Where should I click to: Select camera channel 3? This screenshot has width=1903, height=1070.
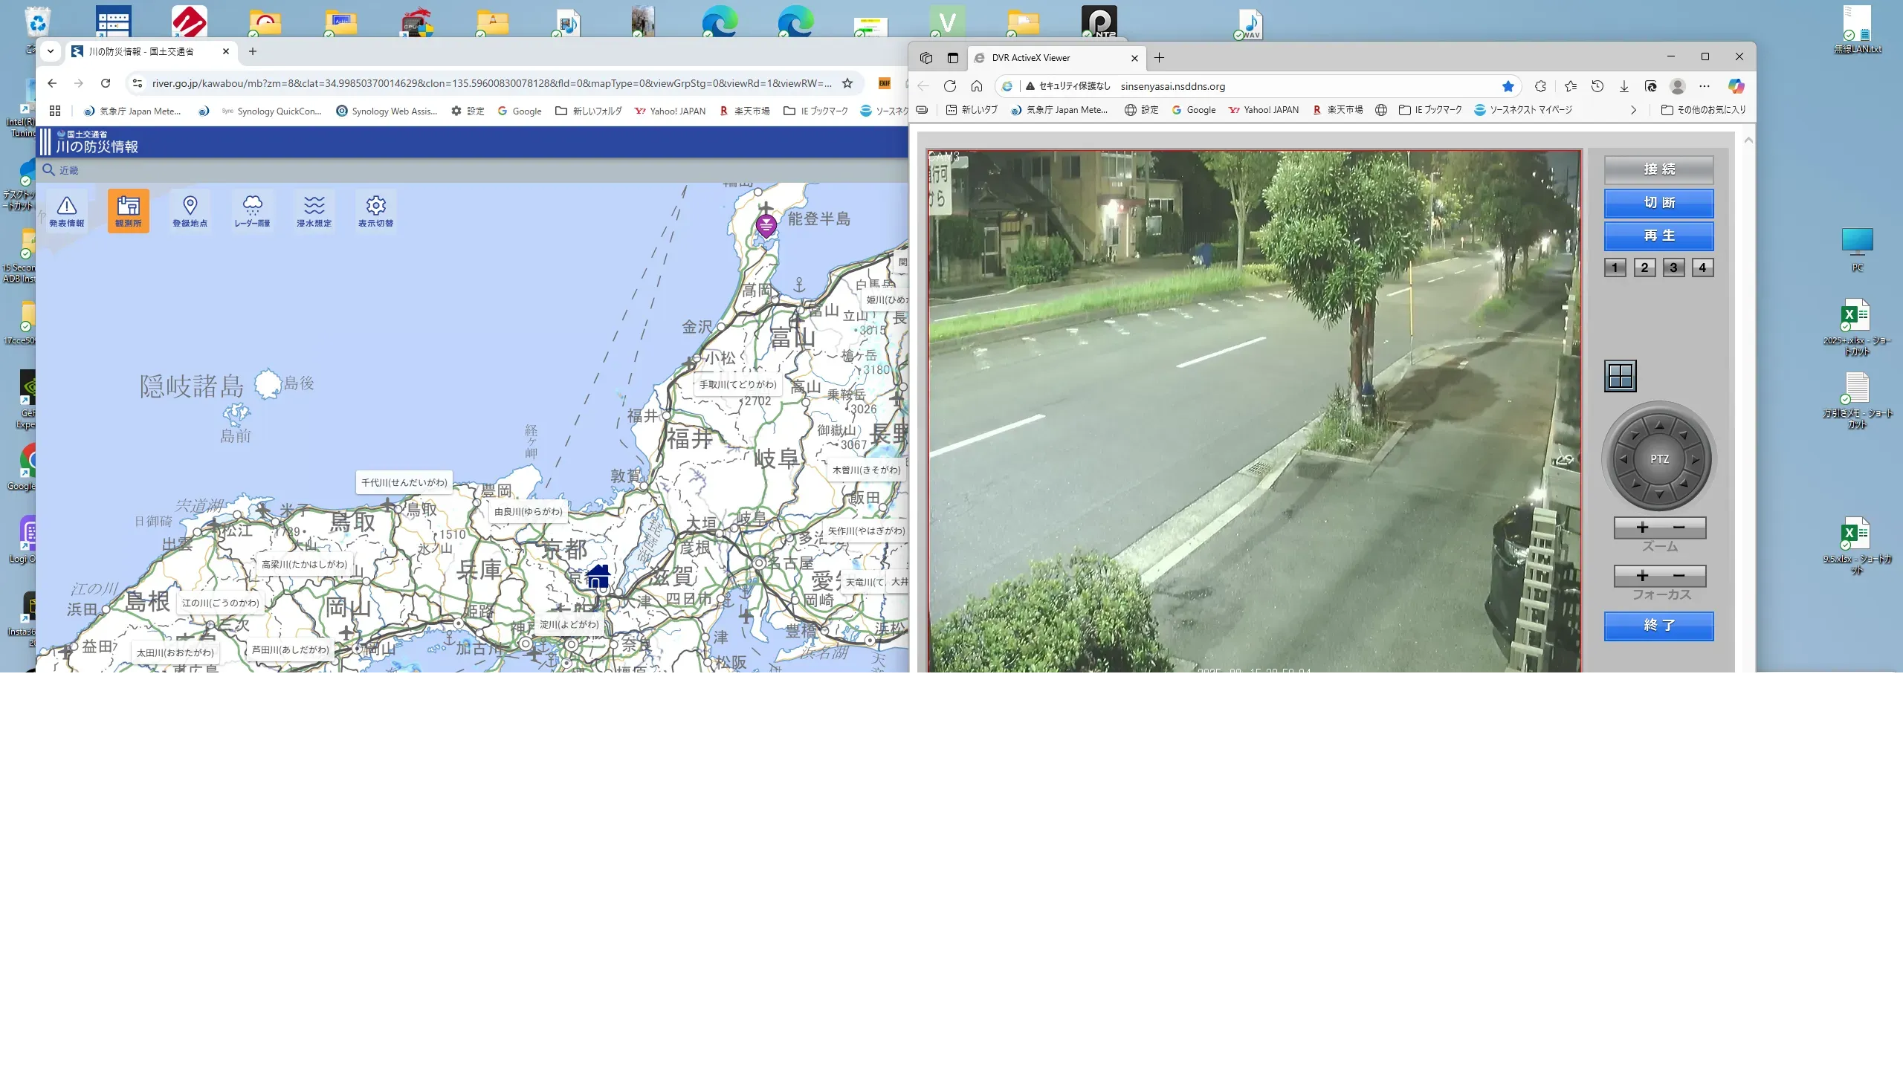(x=1673, y=267)
